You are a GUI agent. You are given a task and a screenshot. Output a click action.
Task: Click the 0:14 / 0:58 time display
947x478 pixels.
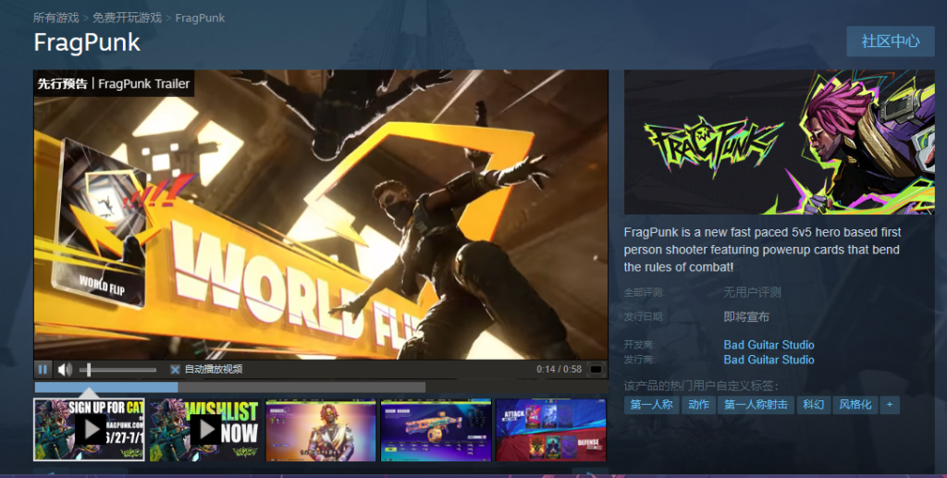(559, 370)
